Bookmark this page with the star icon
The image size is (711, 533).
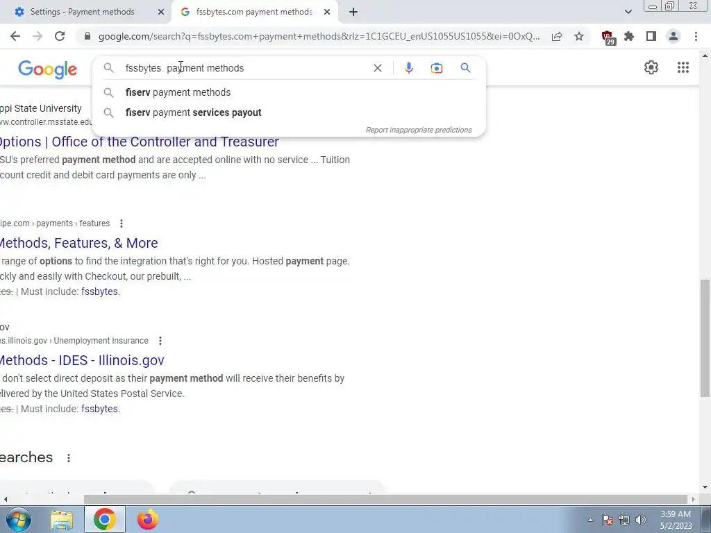[x=579, y=36]
